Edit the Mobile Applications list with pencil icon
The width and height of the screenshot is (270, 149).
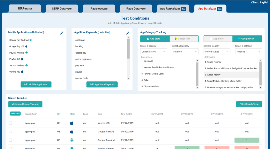pyautogui.click(x=62, y=33)
